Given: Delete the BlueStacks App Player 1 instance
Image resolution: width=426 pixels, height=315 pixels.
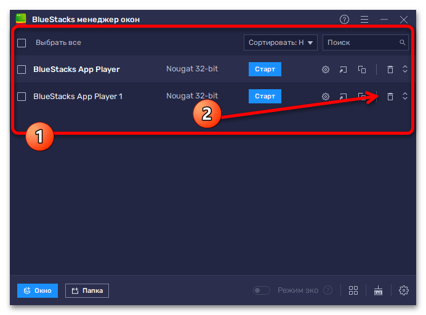Looking at the screenshot, I should (x=390, y=97).
